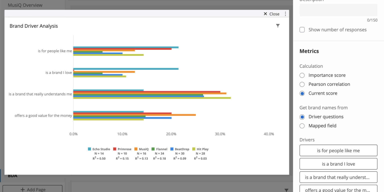Select Pearson correlation calculation
The image size is (384, 192).
click(302, 84)
